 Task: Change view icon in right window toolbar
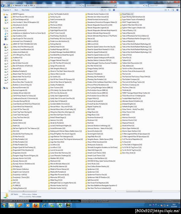(166, 10)
